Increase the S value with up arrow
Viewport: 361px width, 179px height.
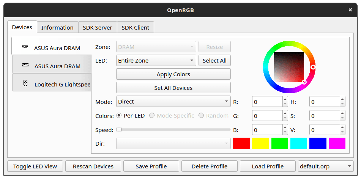pyautogui.click(x=342, y=113)
